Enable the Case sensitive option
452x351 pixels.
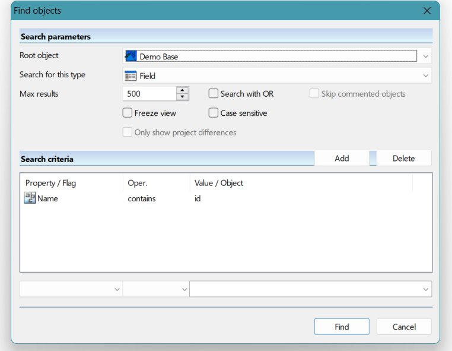pyautogui.click(x=214, y=113)
